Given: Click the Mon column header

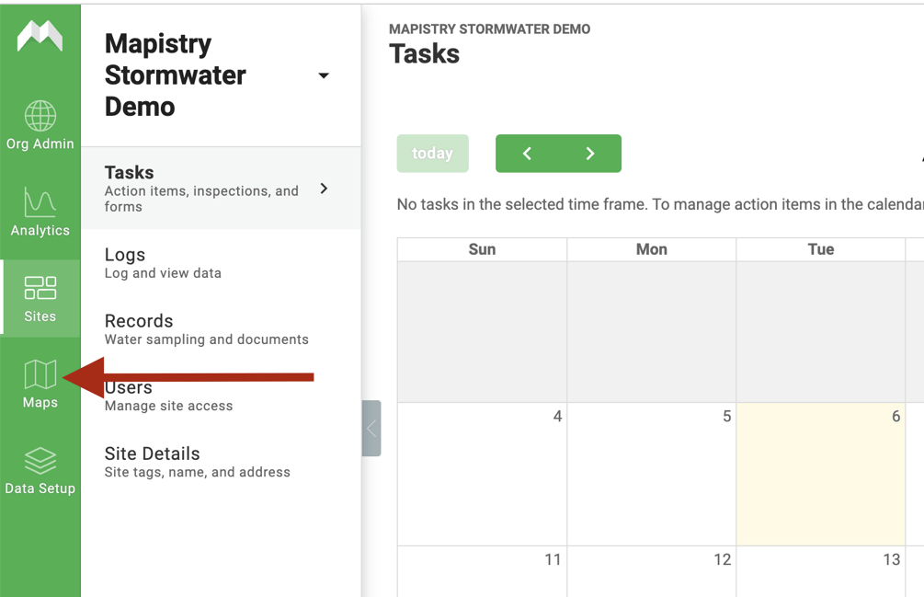Looking at the screenshot, I should click(651, 249).
